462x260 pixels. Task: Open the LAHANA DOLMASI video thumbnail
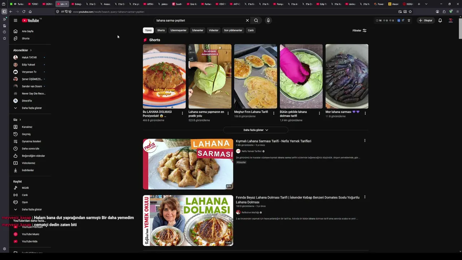click(188, 221)
